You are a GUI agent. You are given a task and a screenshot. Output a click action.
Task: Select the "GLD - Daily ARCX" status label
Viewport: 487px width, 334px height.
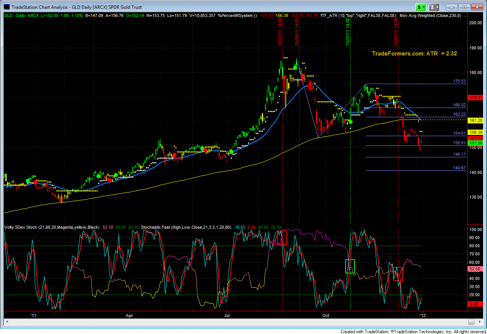pyautogui.click(x=22, y=15)
